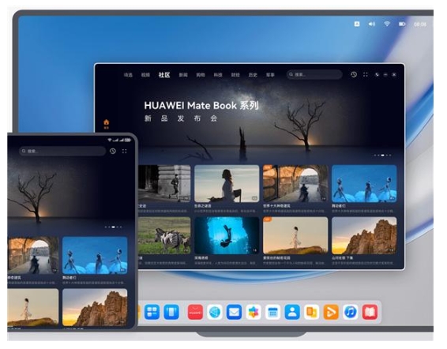
Task: Open the Gallery flower icon in dock
Action: (x=254, y=312)
